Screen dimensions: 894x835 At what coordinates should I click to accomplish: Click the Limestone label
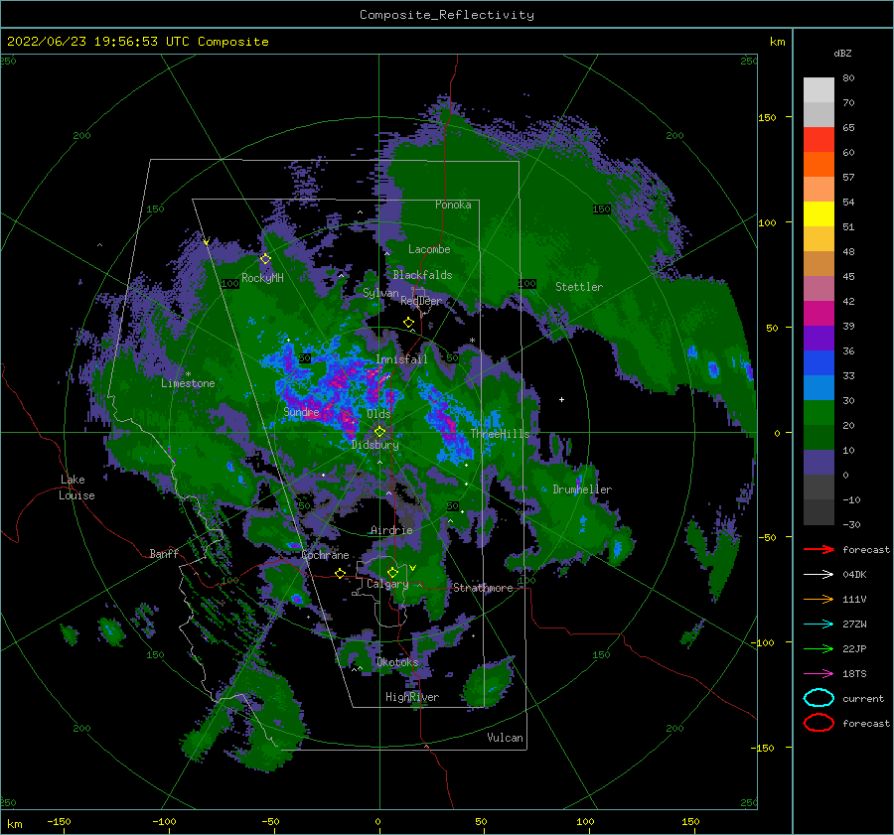(188, 383)
